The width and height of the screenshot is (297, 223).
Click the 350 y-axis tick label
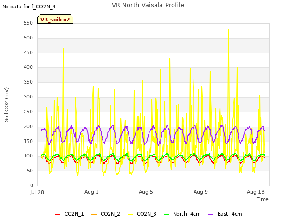point(28,82)
